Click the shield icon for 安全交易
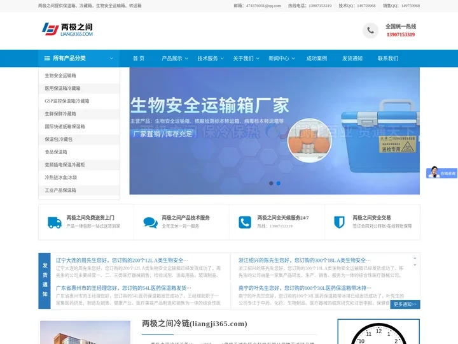 point(339,222)
